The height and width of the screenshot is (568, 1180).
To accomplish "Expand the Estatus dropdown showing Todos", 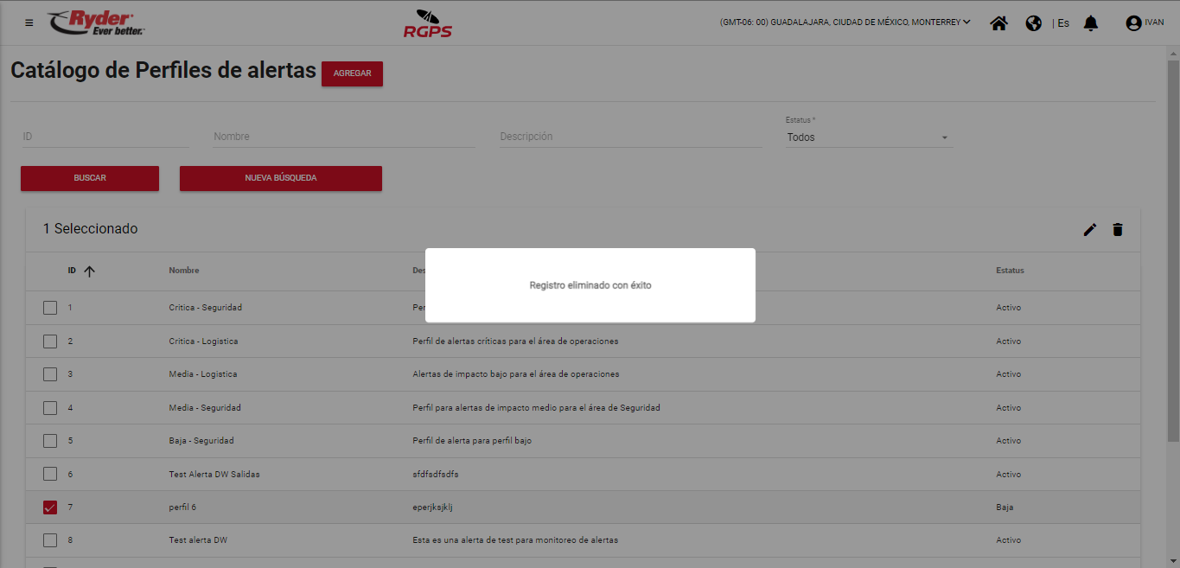I will [x=868, y=137].
